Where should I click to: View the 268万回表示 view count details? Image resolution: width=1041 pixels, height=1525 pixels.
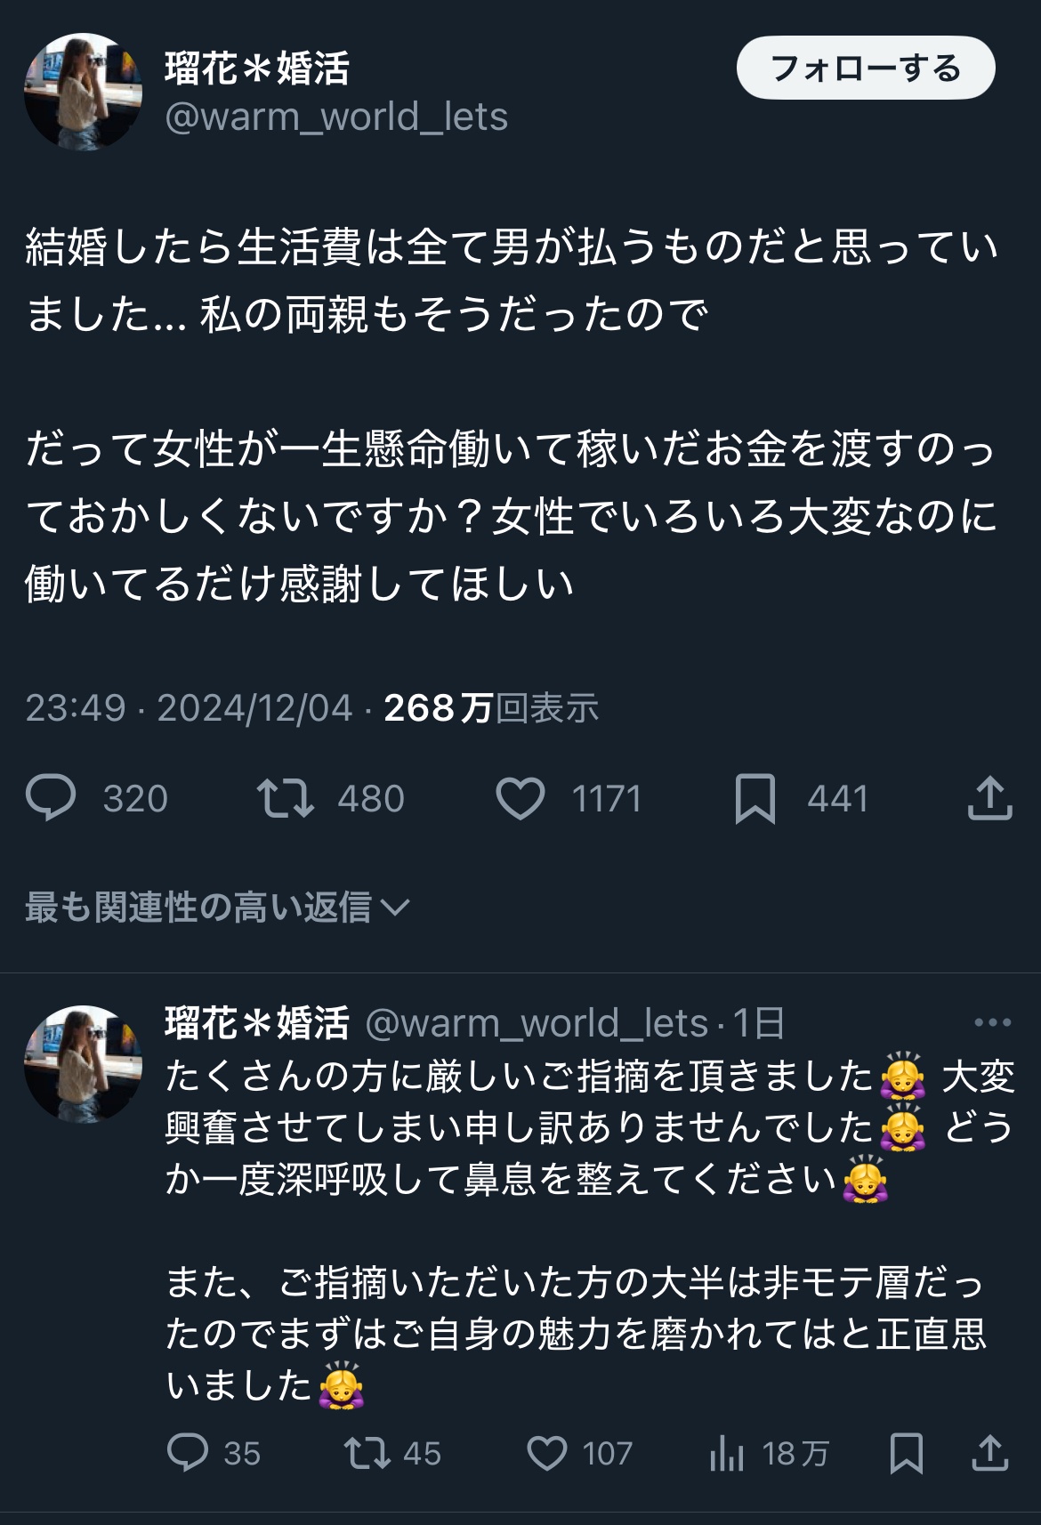[491, 707]
